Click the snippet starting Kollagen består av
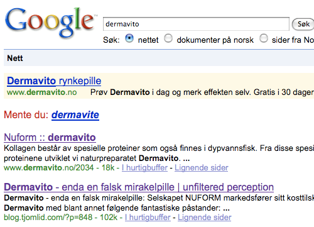This screenshot has height=227, width=314. click(x=159, y=153)
